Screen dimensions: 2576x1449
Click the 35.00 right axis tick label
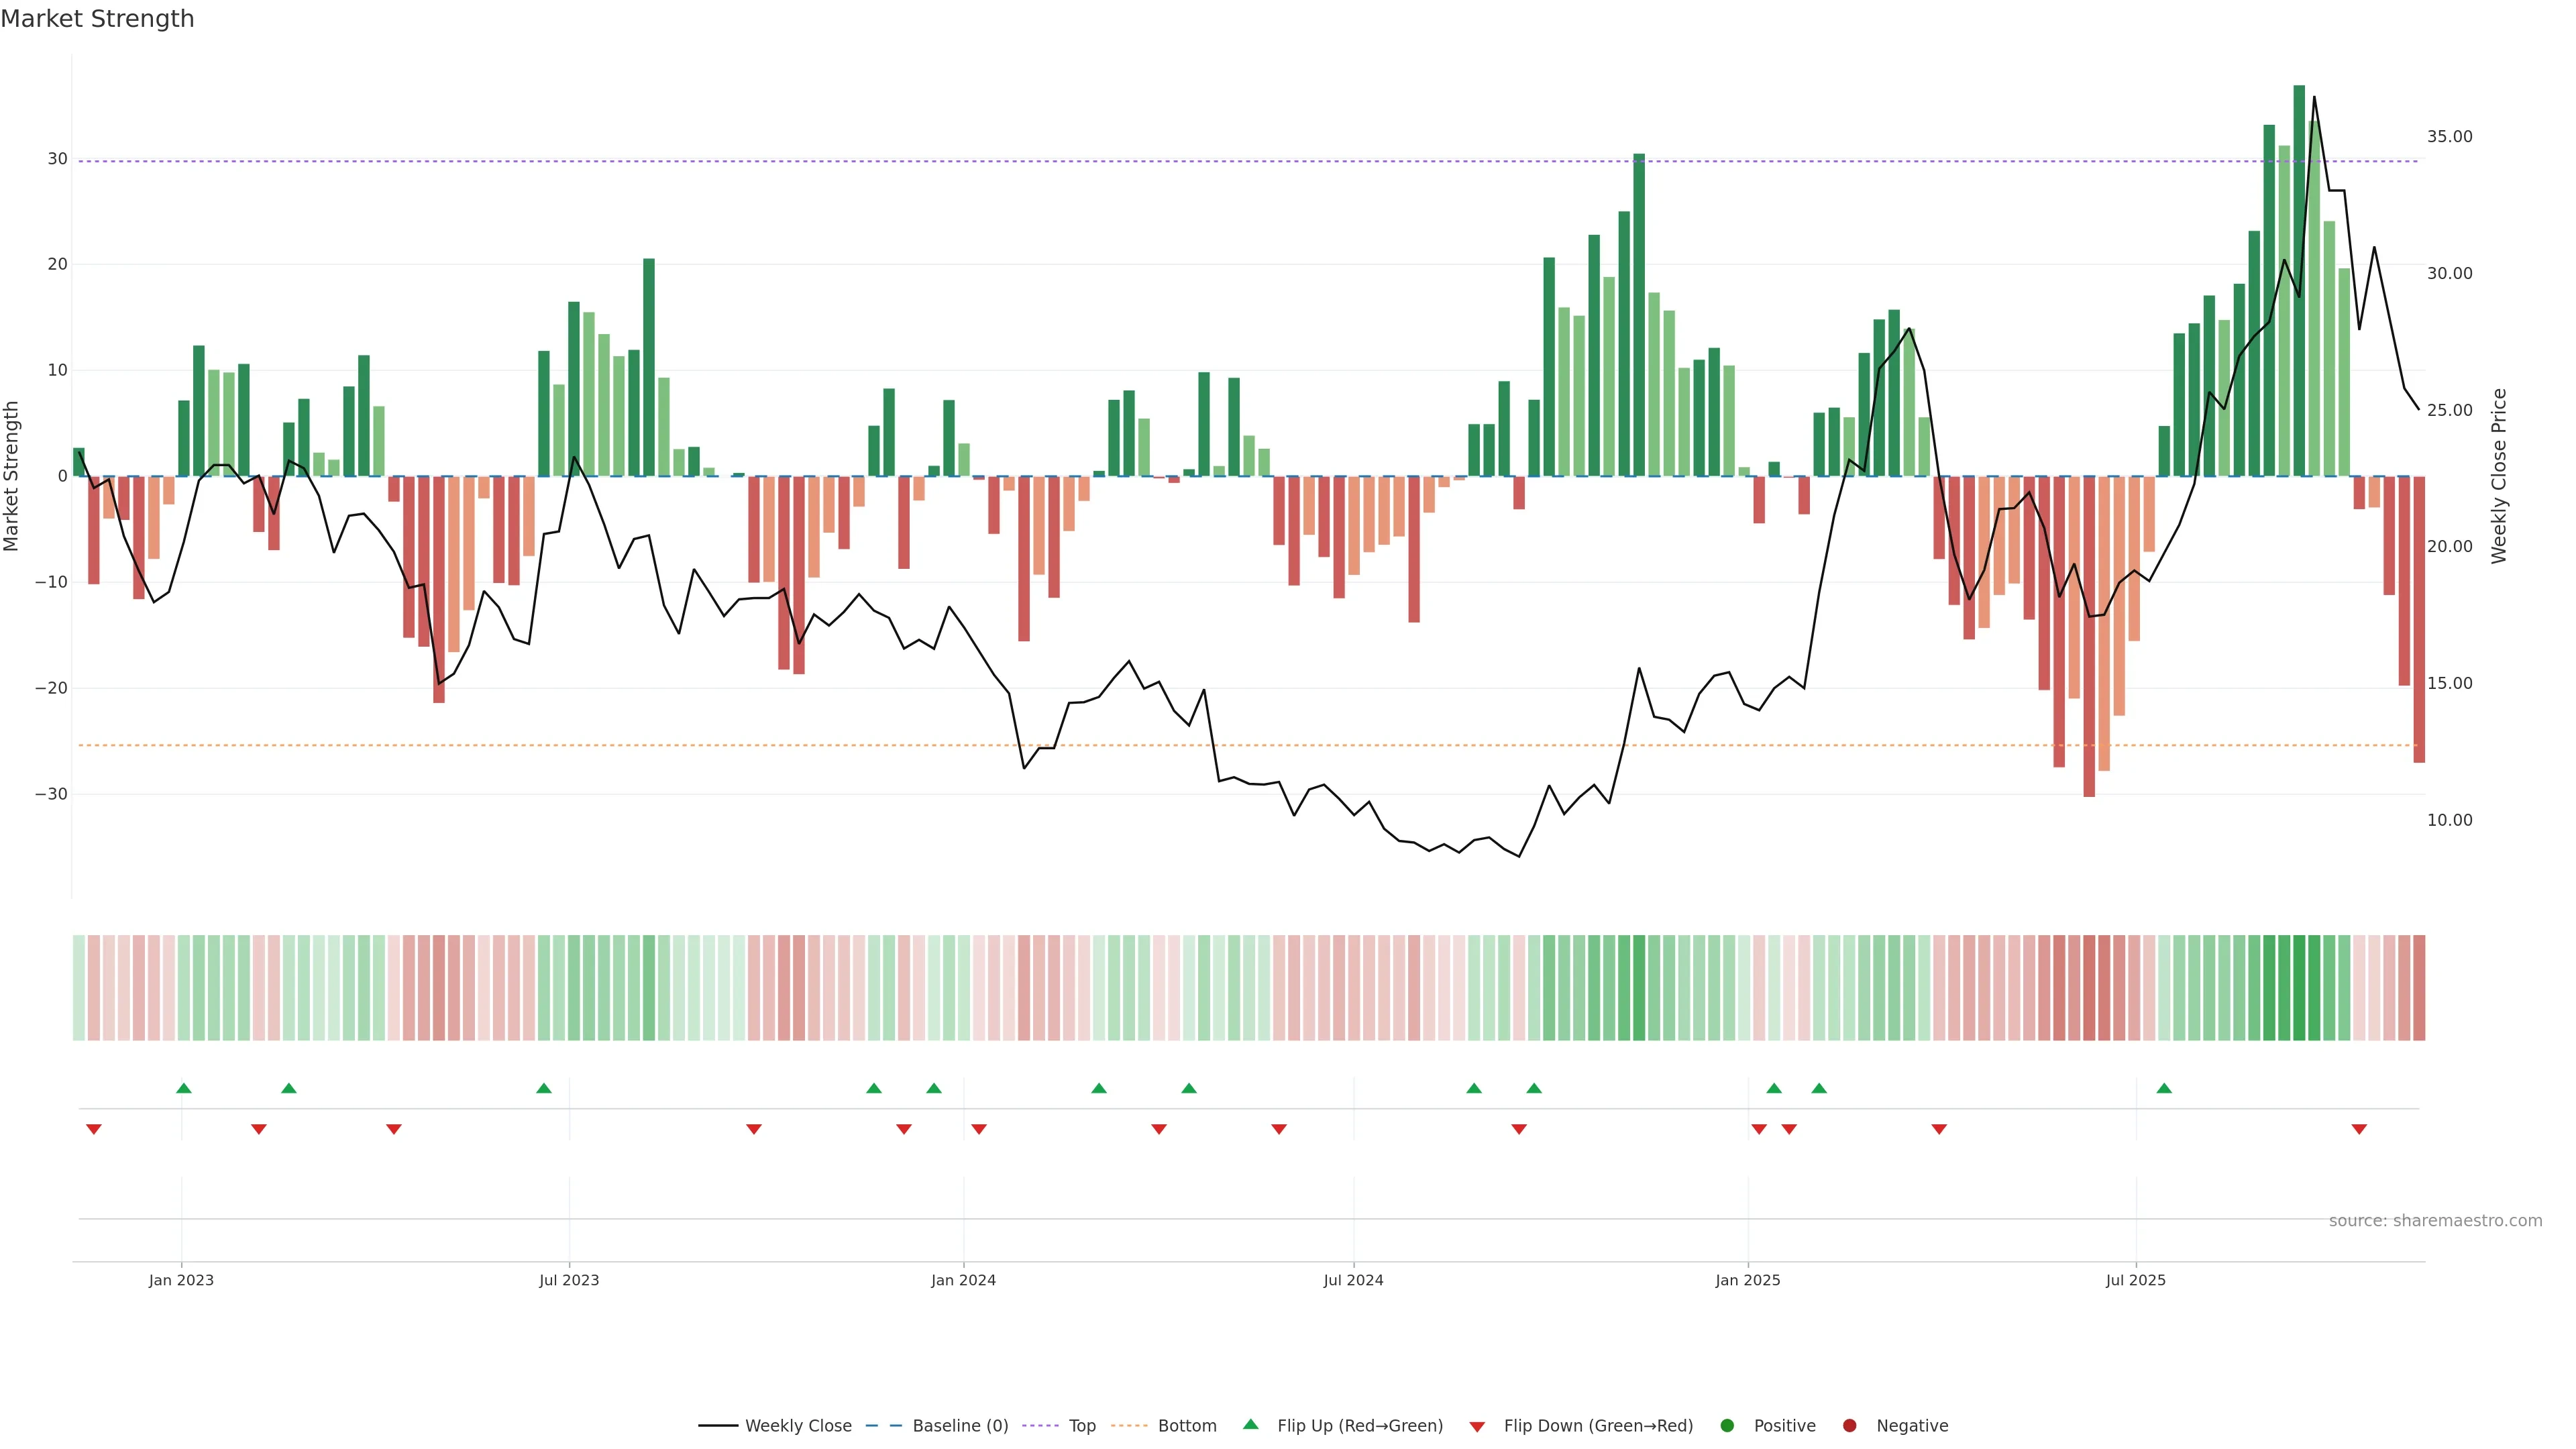pos(2449,137)
